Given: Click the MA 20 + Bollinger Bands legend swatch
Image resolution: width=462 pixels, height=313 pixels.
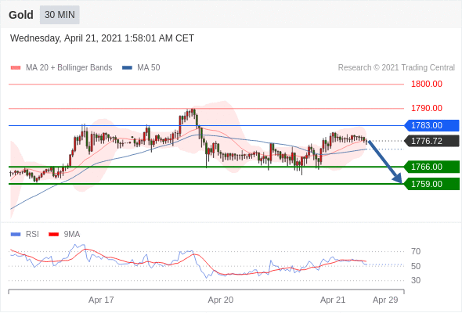Looking at the screenshot, I should click(x=16, y=68).
